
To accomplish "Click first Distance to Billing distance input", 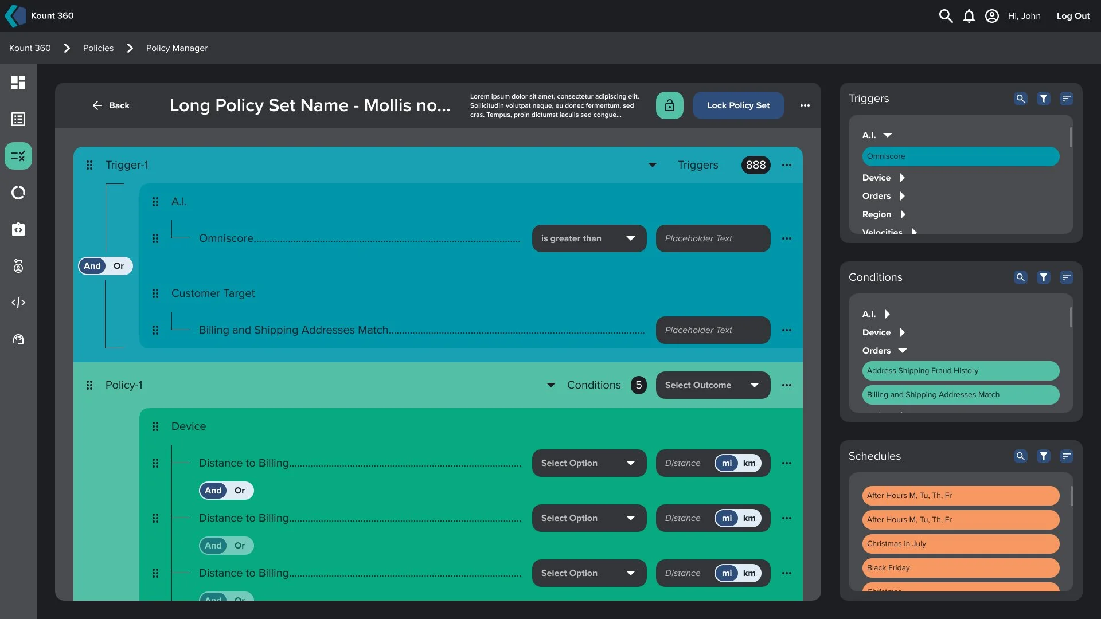I will coord(684,463).
